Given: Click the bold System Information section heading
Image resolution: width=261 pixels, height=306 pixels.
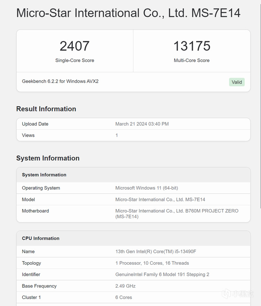Looking at the screenshot, I should pos(48,158).
